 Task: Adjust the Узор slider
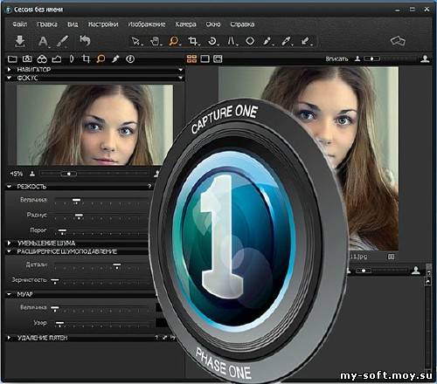[x=59, y=324]
